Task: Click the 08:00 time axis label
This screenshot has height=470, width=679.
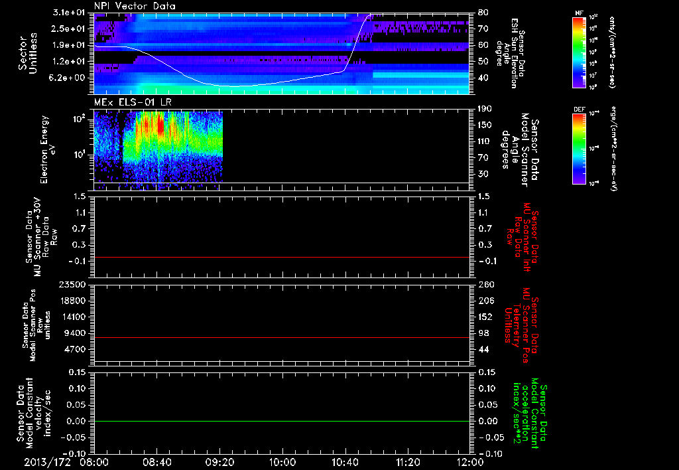Action: pos(94,462)
